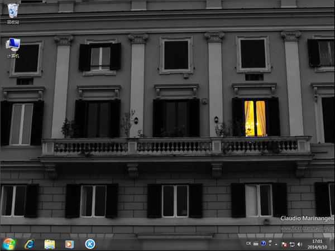Click the blue help question mark icon

pyautogui.click(x=263, y=244)
